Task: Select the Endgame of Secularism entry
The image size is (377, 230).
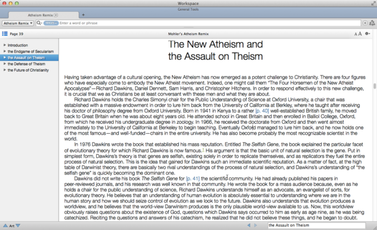Action: [31, 52]
